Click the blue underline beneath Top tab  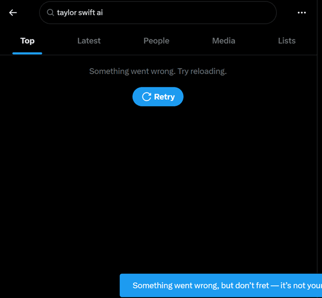click(27, 53)
